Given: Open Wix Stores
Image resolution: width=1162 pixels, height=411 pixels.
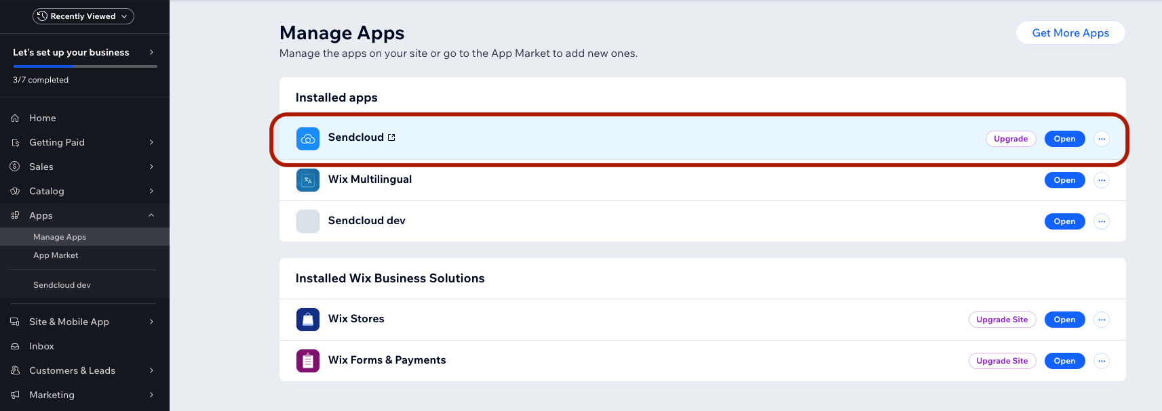Looking at the screenshot, I should click(1064, 320).
